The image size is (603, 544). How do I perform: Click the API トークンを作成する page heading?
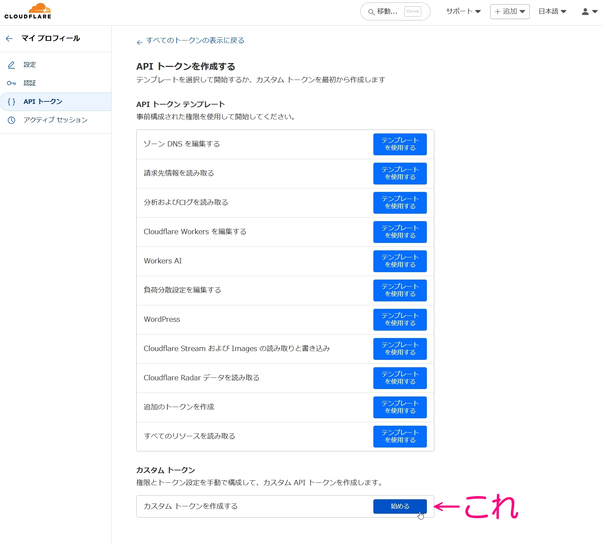[x=186, y=67]
